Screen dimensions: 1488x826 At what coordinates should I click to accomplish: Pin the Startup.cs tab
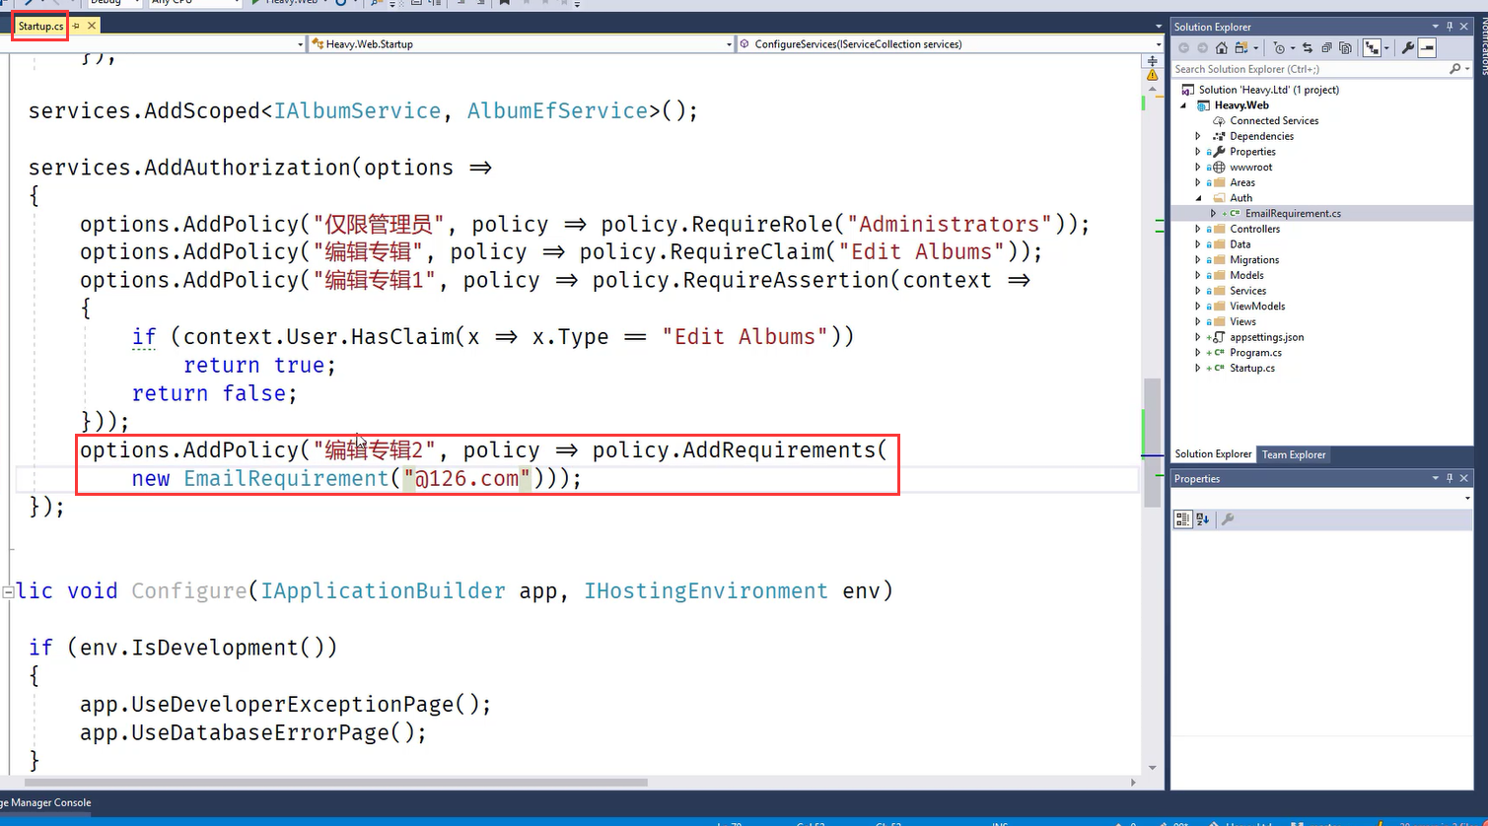[x=77, y=26]
